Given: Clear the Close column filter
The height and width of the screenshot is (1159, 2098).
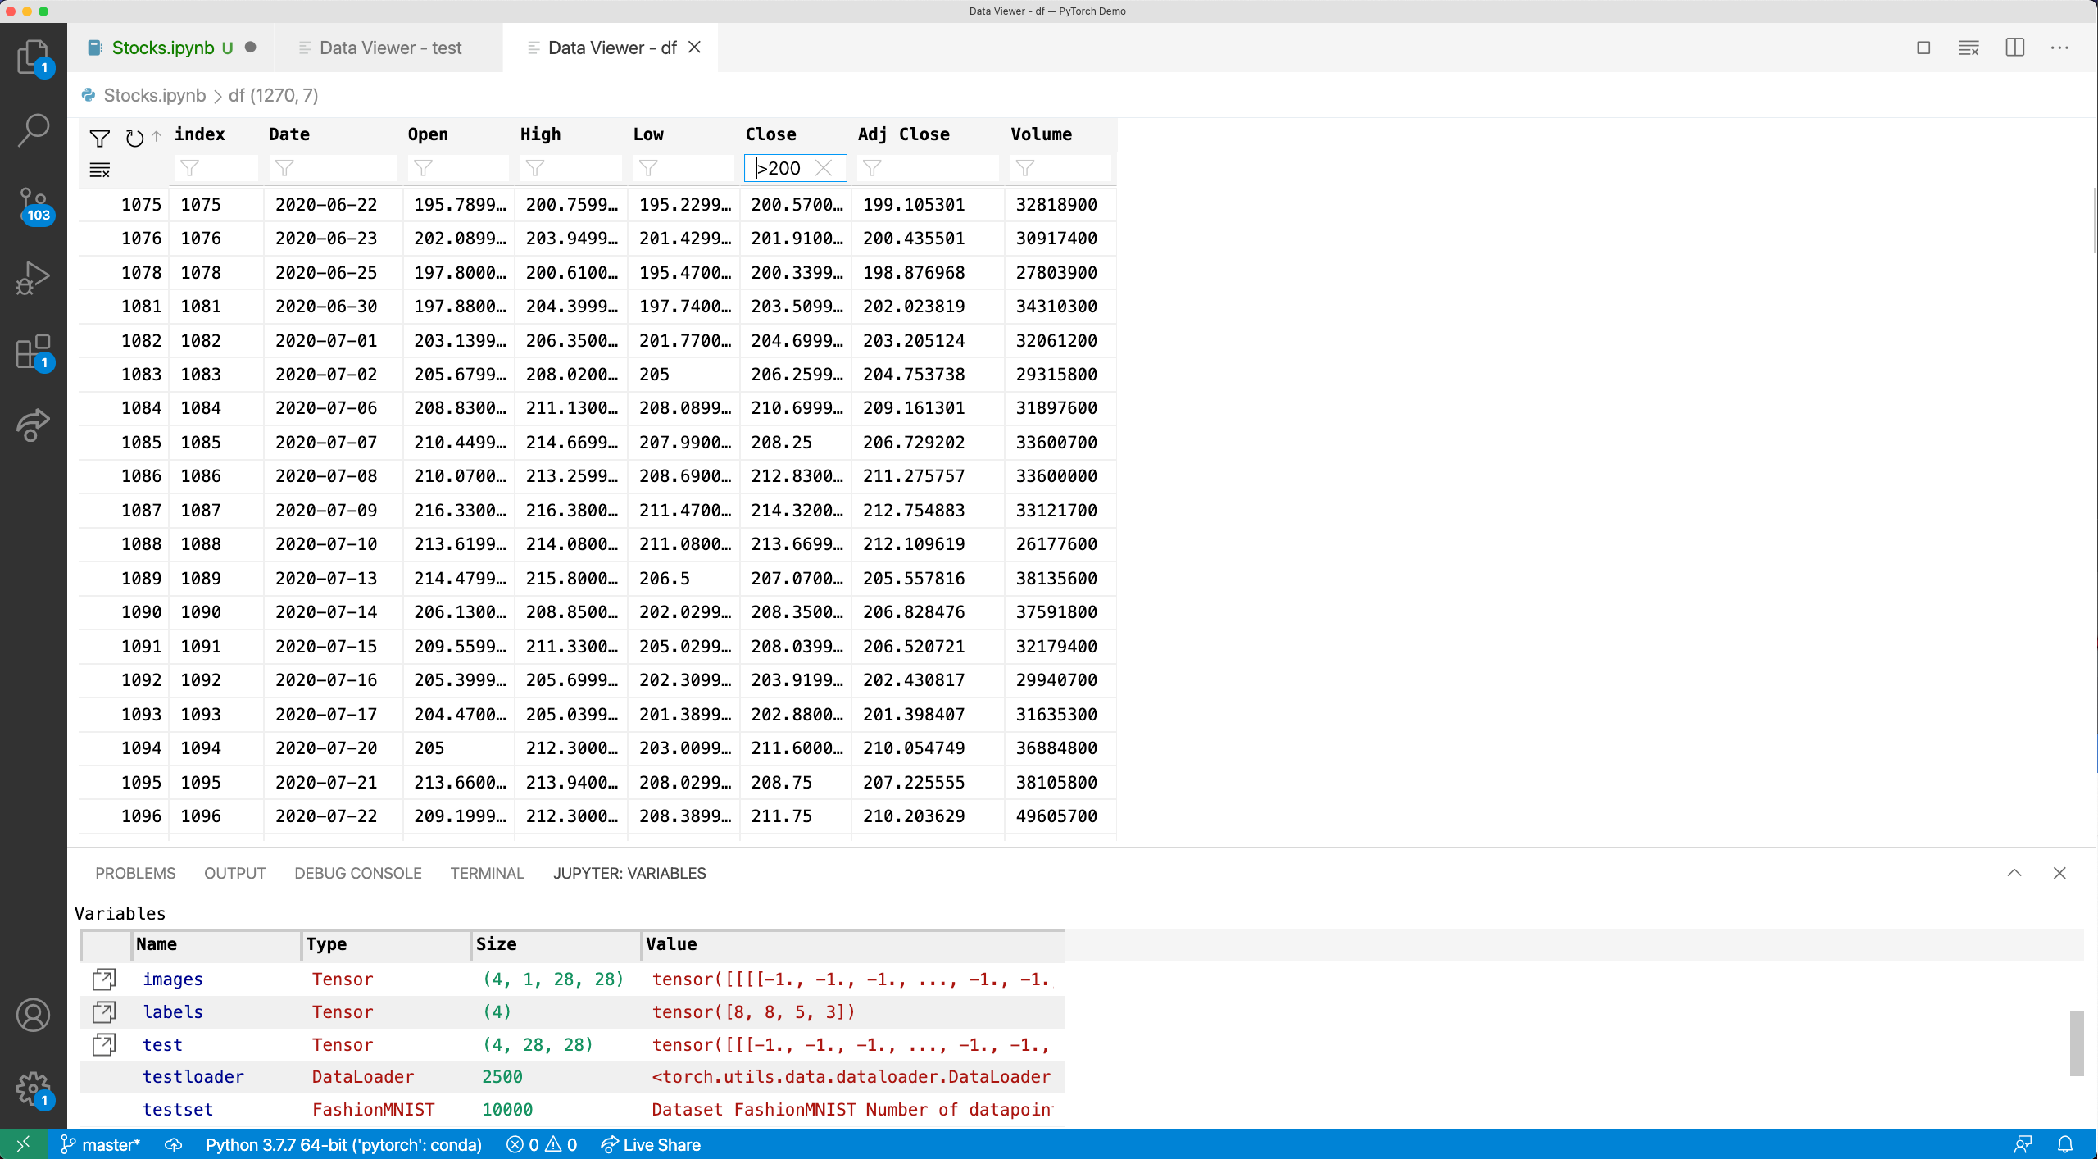Looking at the screenshot, I should 824,168.
